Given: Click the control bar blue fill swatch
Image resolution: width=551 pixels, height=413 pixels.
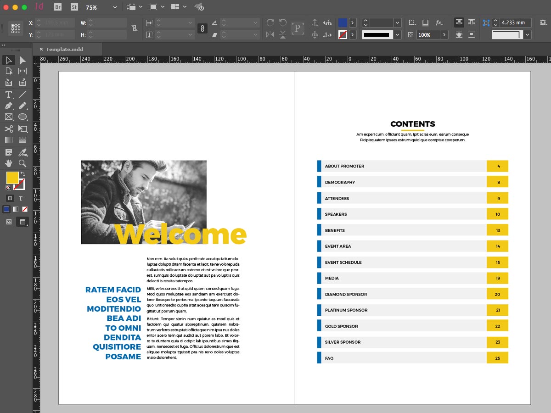Looking at the screenshot, I should click(343, 22).
